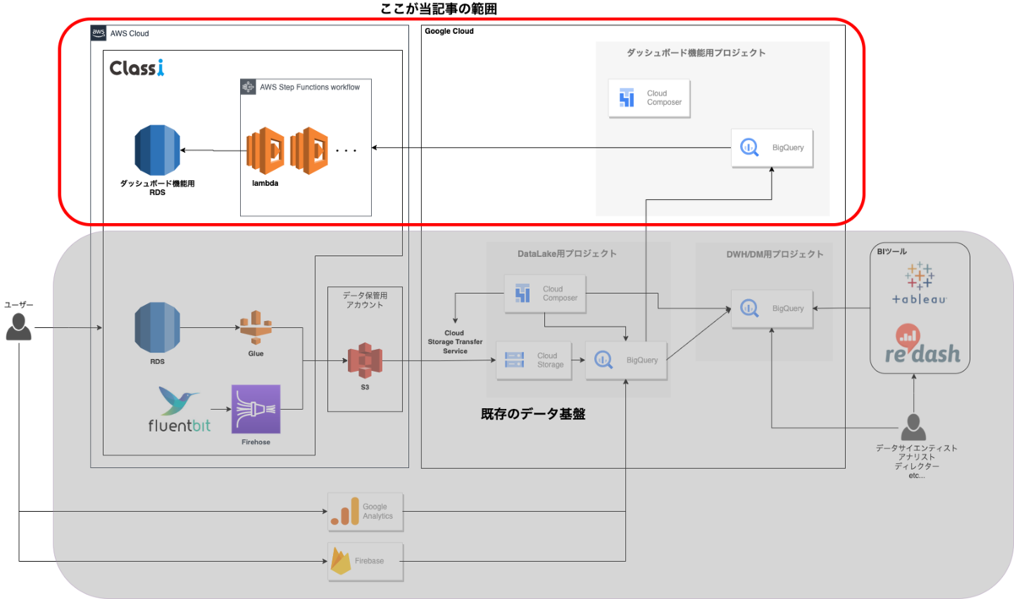
Task: Click the Firebase label text
Action: coord(369,561)
